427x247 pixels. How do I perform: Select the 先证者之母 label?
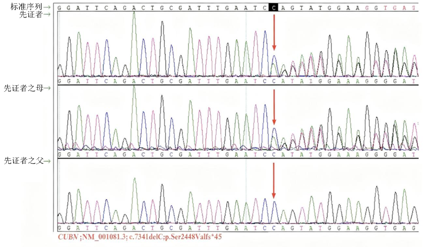point(23,88)
